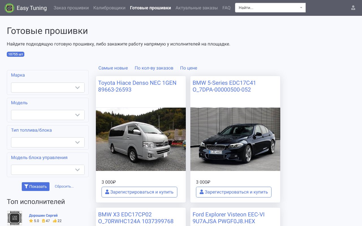Open the Тип топлива/блока dropdown

[48, 142]
